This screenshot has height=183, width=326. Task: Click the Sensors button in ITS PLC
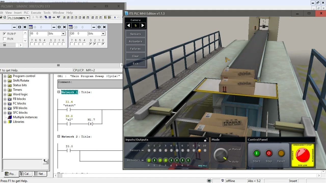135,34
